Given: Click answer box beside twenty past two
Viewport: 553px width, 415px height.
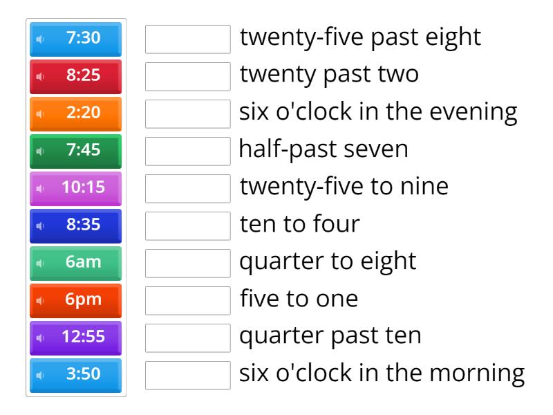Looking at the screenshot, I should click(x=188, y=77).
